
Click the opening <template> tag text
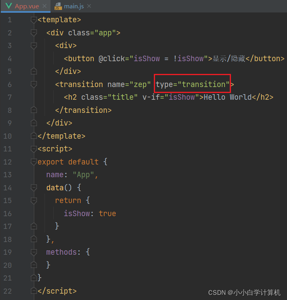(x=59, y=20)
